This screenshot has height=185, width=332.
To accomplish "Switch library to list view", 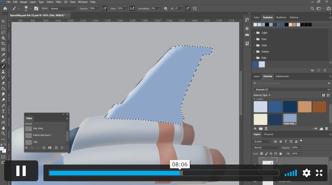I will 328,95.
